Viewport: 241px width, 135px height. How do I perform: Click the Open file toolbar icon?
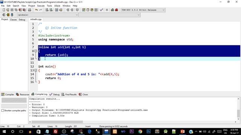[x=8, y=10]
